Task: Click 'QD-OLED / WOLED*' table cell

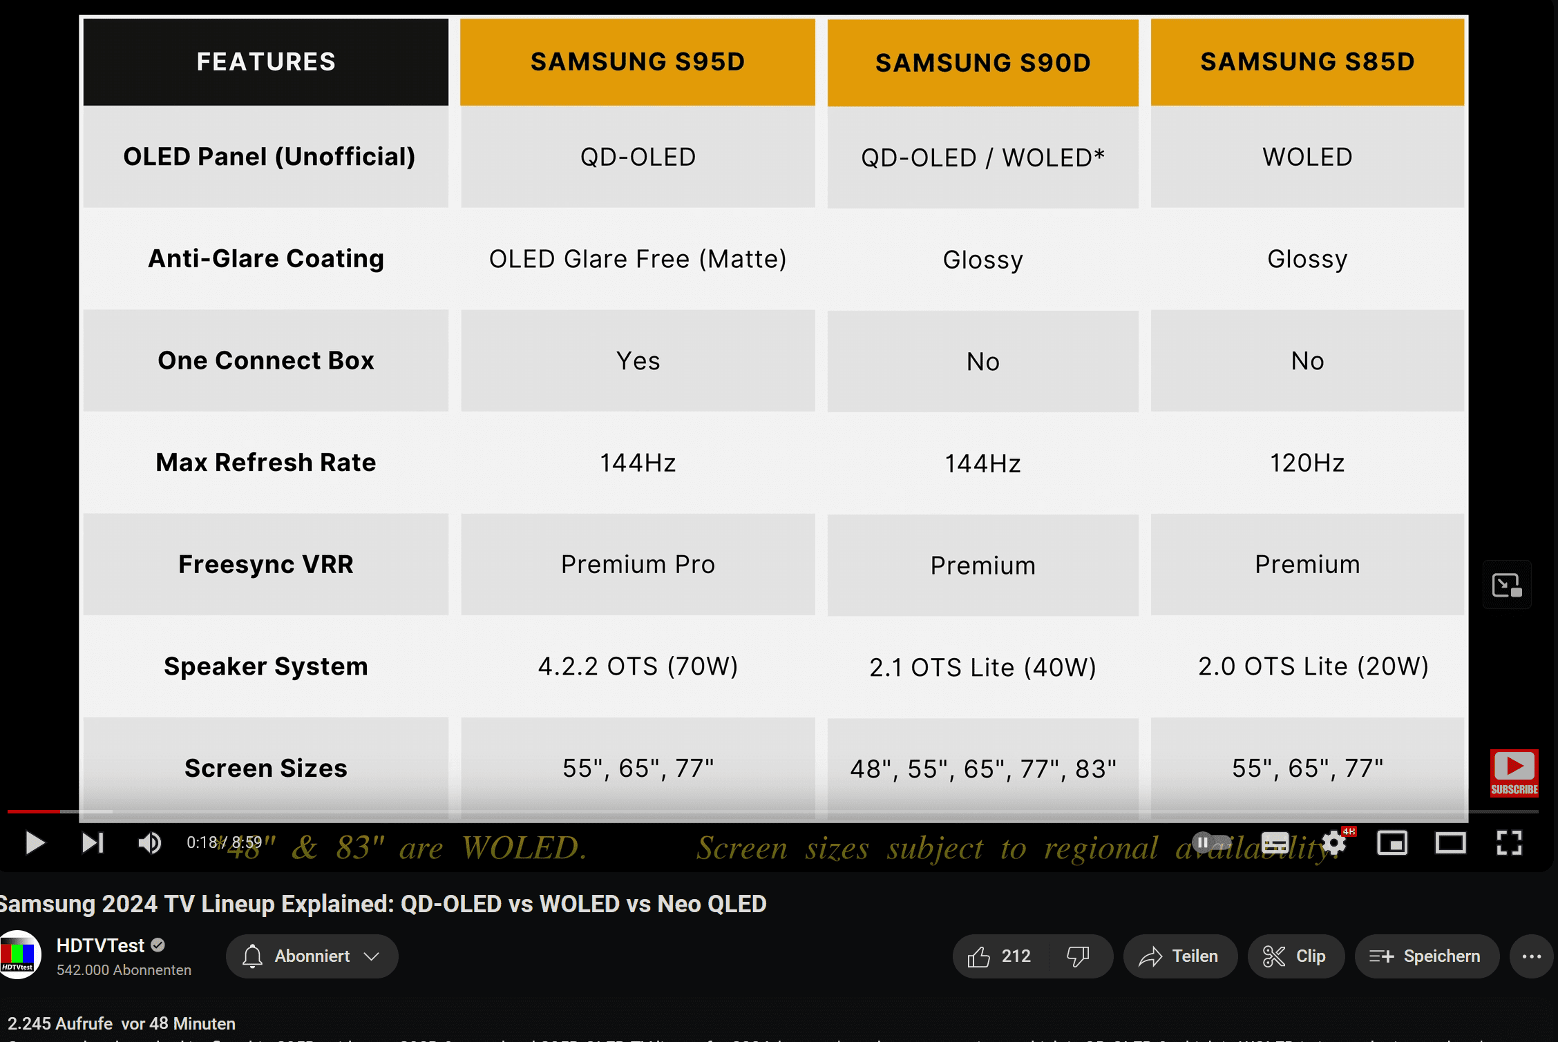Action: click(982, 157)
